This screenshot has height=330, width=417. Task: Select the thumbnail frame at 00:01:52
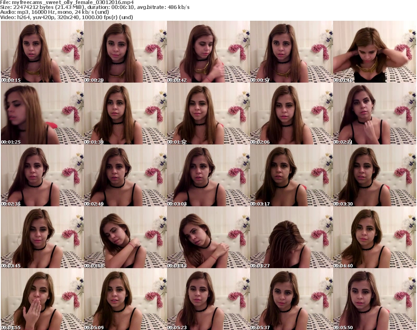coord(208,114)
